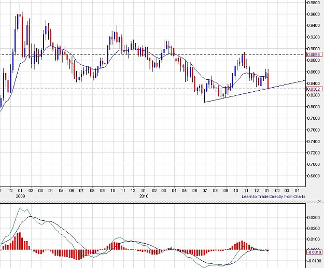The image size is (324, 268).
Task: Select the -0.0019 MACD value label
Action: [314, 252]
